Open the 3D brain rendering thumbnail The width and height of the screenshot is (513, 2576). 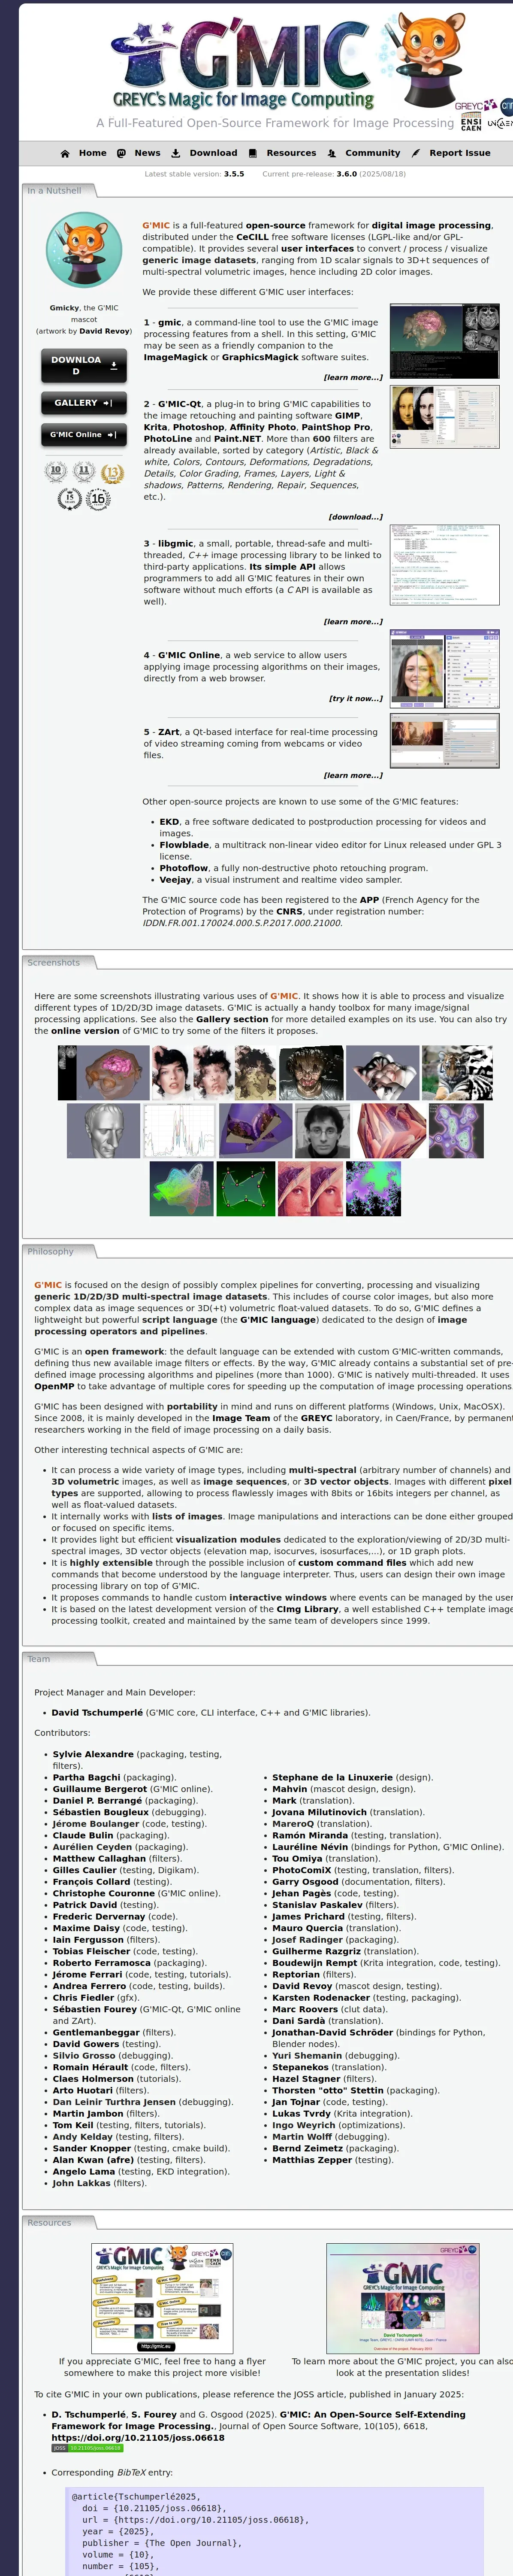click(103, 1073)
